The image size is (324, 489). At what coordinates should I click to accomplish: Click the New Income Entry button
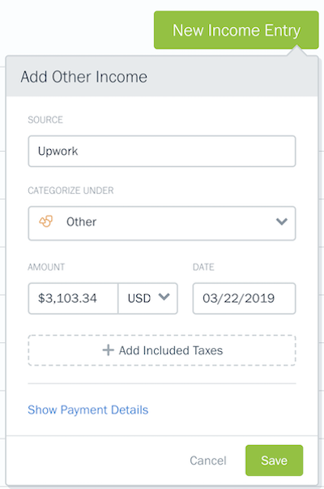point(237,30)
